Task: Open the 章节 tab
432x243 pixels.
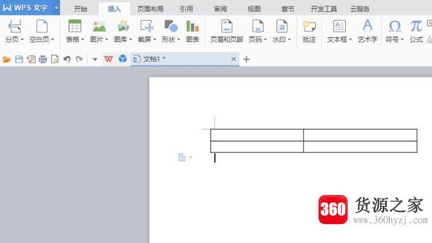Action: [288, 9]
